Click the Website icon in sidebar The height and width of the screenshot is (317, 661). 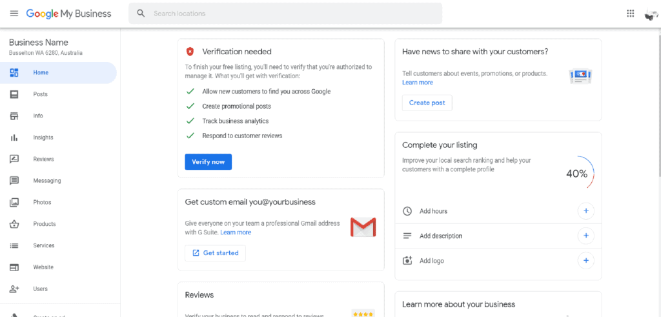14,267
